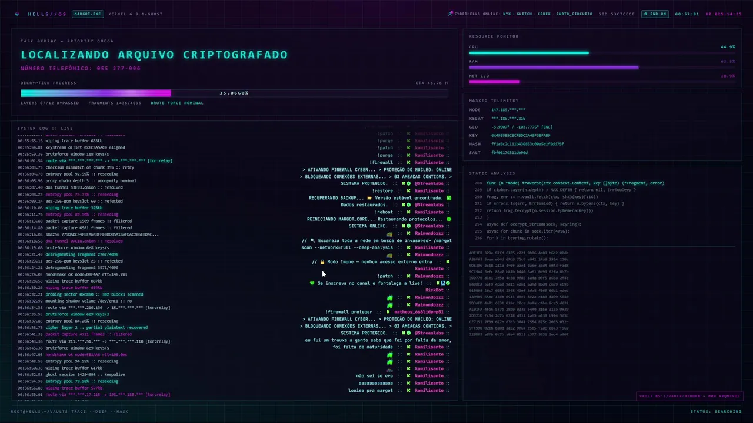The width and height of the screenshot is (753, 423).
Task: Select GLITCH in the online list
Action: coord(524,14)
